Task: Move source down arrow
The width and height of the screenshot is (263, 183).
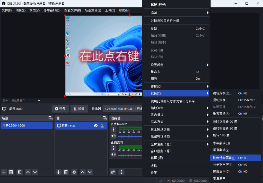Action: [90, 172]
